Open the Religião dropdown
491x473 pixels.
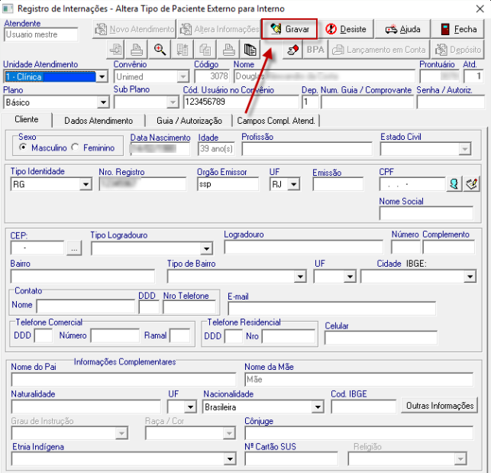(460, 459)
